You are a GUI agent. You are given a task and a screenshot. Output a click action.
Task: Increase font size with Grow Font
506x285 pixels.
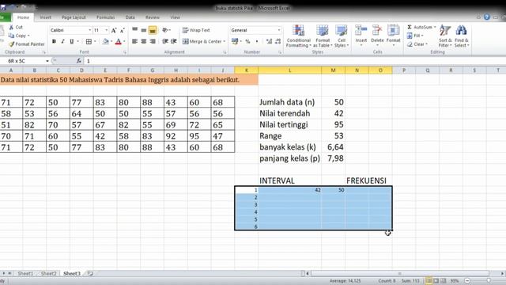[x=114, y=30]
